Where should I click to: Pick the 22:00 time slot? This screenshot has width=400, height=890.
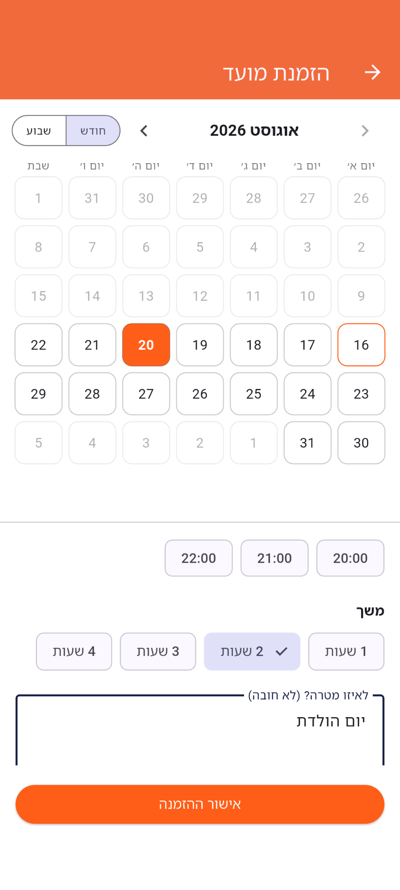(199, 558)
